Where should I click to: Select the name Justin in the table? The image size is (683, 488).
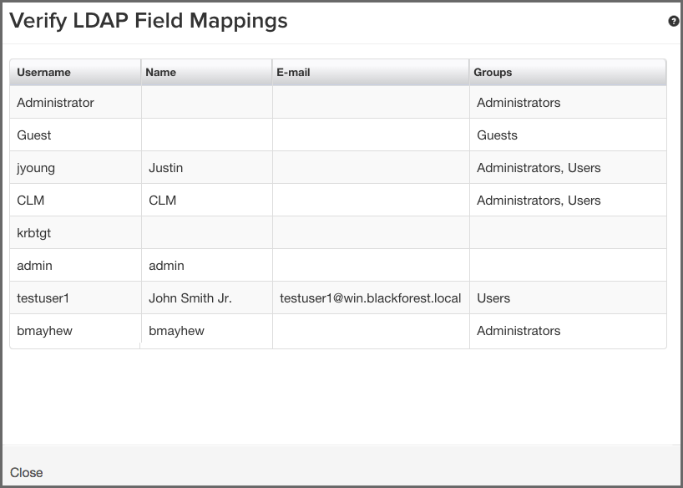[x=165, y=167]
